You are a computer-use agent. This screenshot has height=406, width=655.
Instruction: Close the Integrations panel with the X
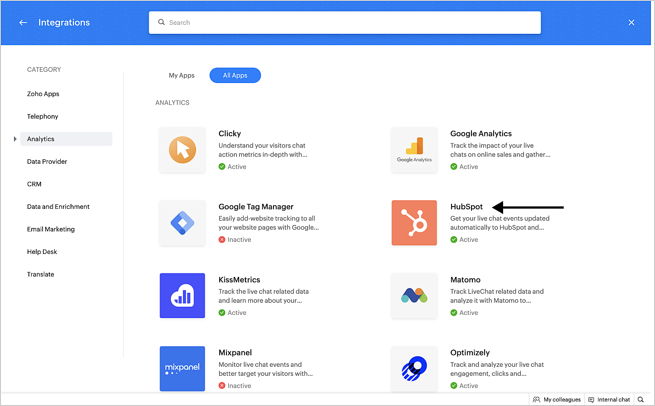pyautogui.click(x=631, y=23)
